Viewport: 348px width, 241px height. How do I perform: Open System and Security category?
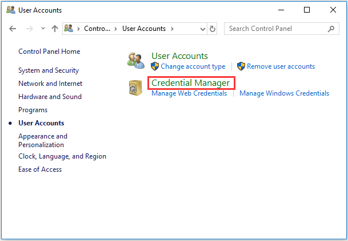pos(49,70)
